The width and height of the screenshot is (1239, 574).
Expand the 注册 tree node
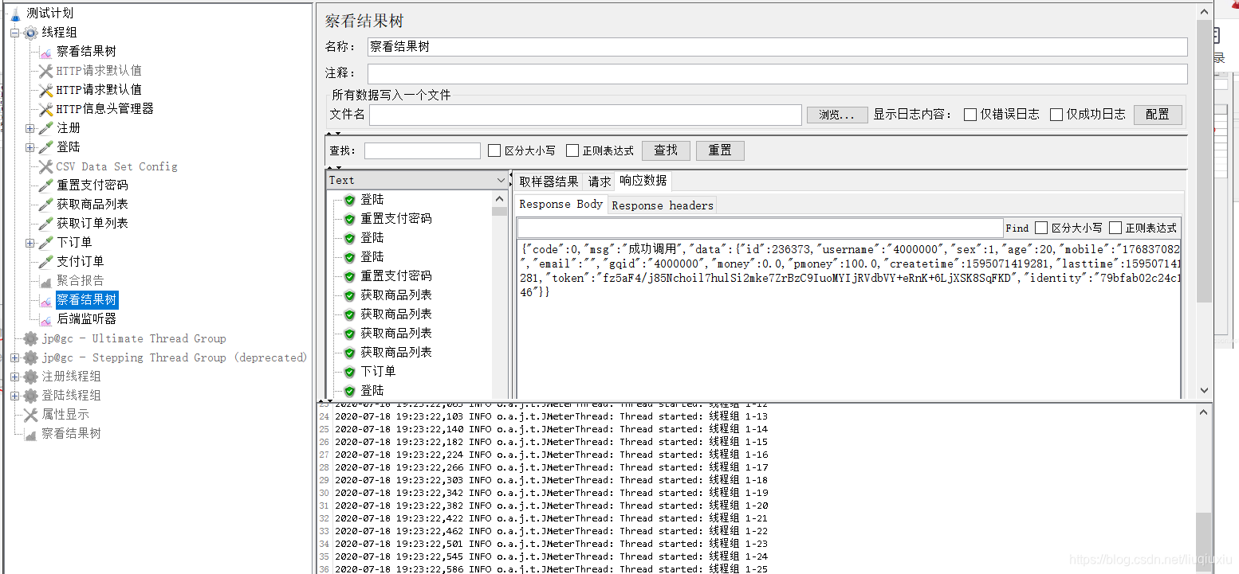[29, 128]
